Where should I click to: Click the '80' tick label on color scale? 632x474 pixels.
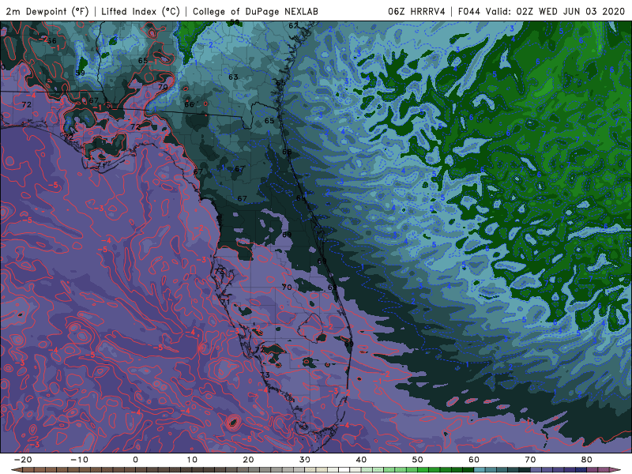tap(587, 460)
